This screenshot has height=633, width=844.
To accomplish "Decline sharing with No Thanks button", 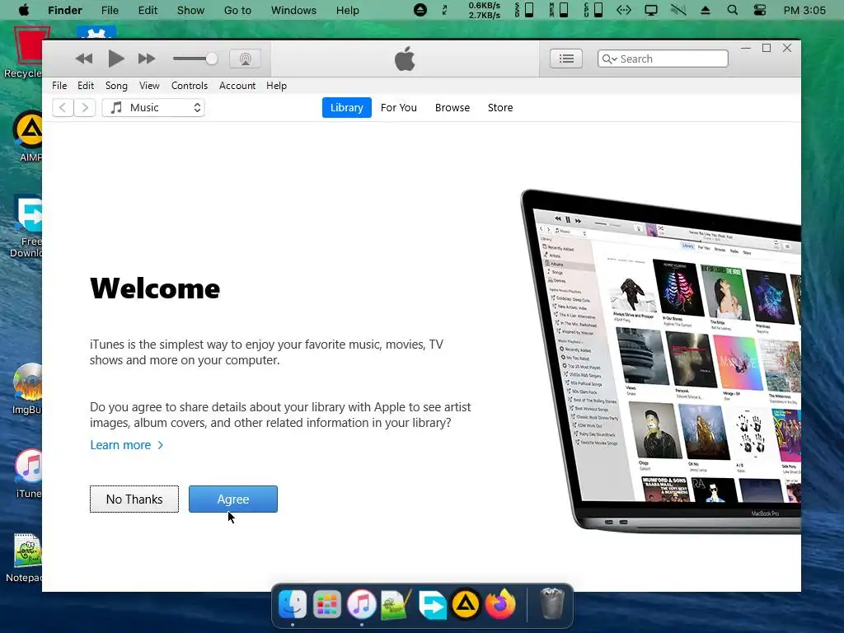I will click(134, 499).
